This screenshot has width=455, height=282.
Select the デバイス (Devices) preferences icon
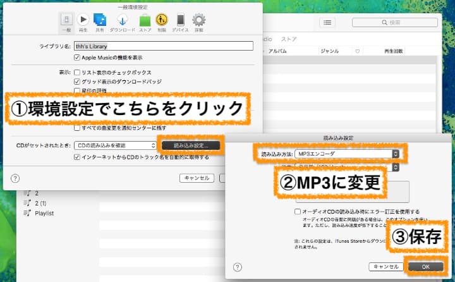[181, 21]
